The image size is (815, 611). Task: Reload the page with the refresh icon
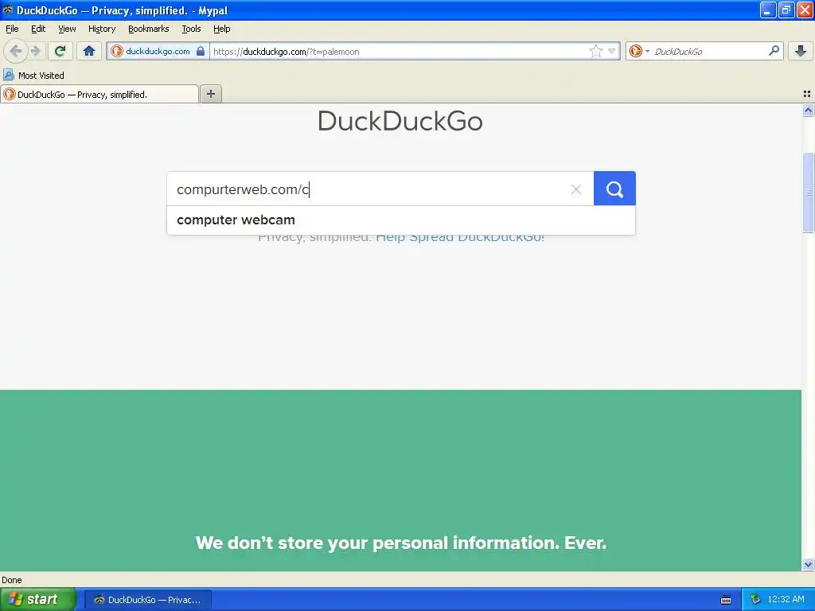point(60,51)
